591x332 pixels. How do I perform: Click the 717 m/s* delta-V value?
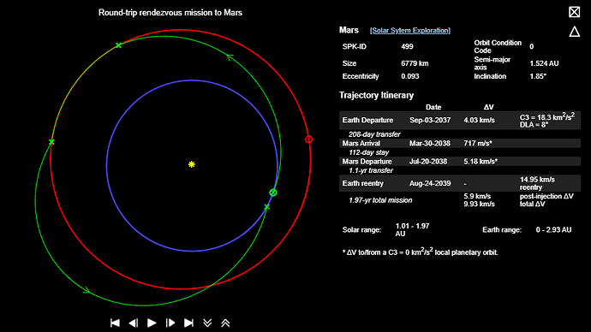(x=478, y=144)
